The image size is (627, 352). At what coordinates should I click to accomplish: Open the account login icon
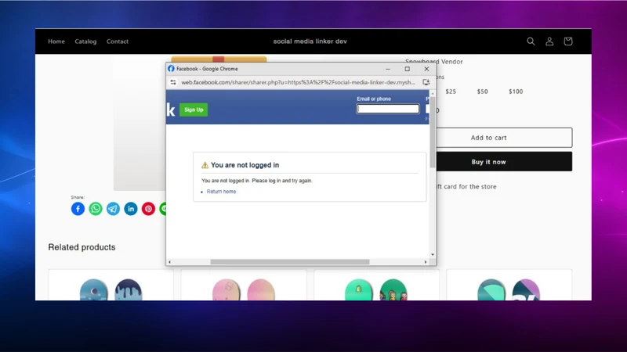(549, 41)
